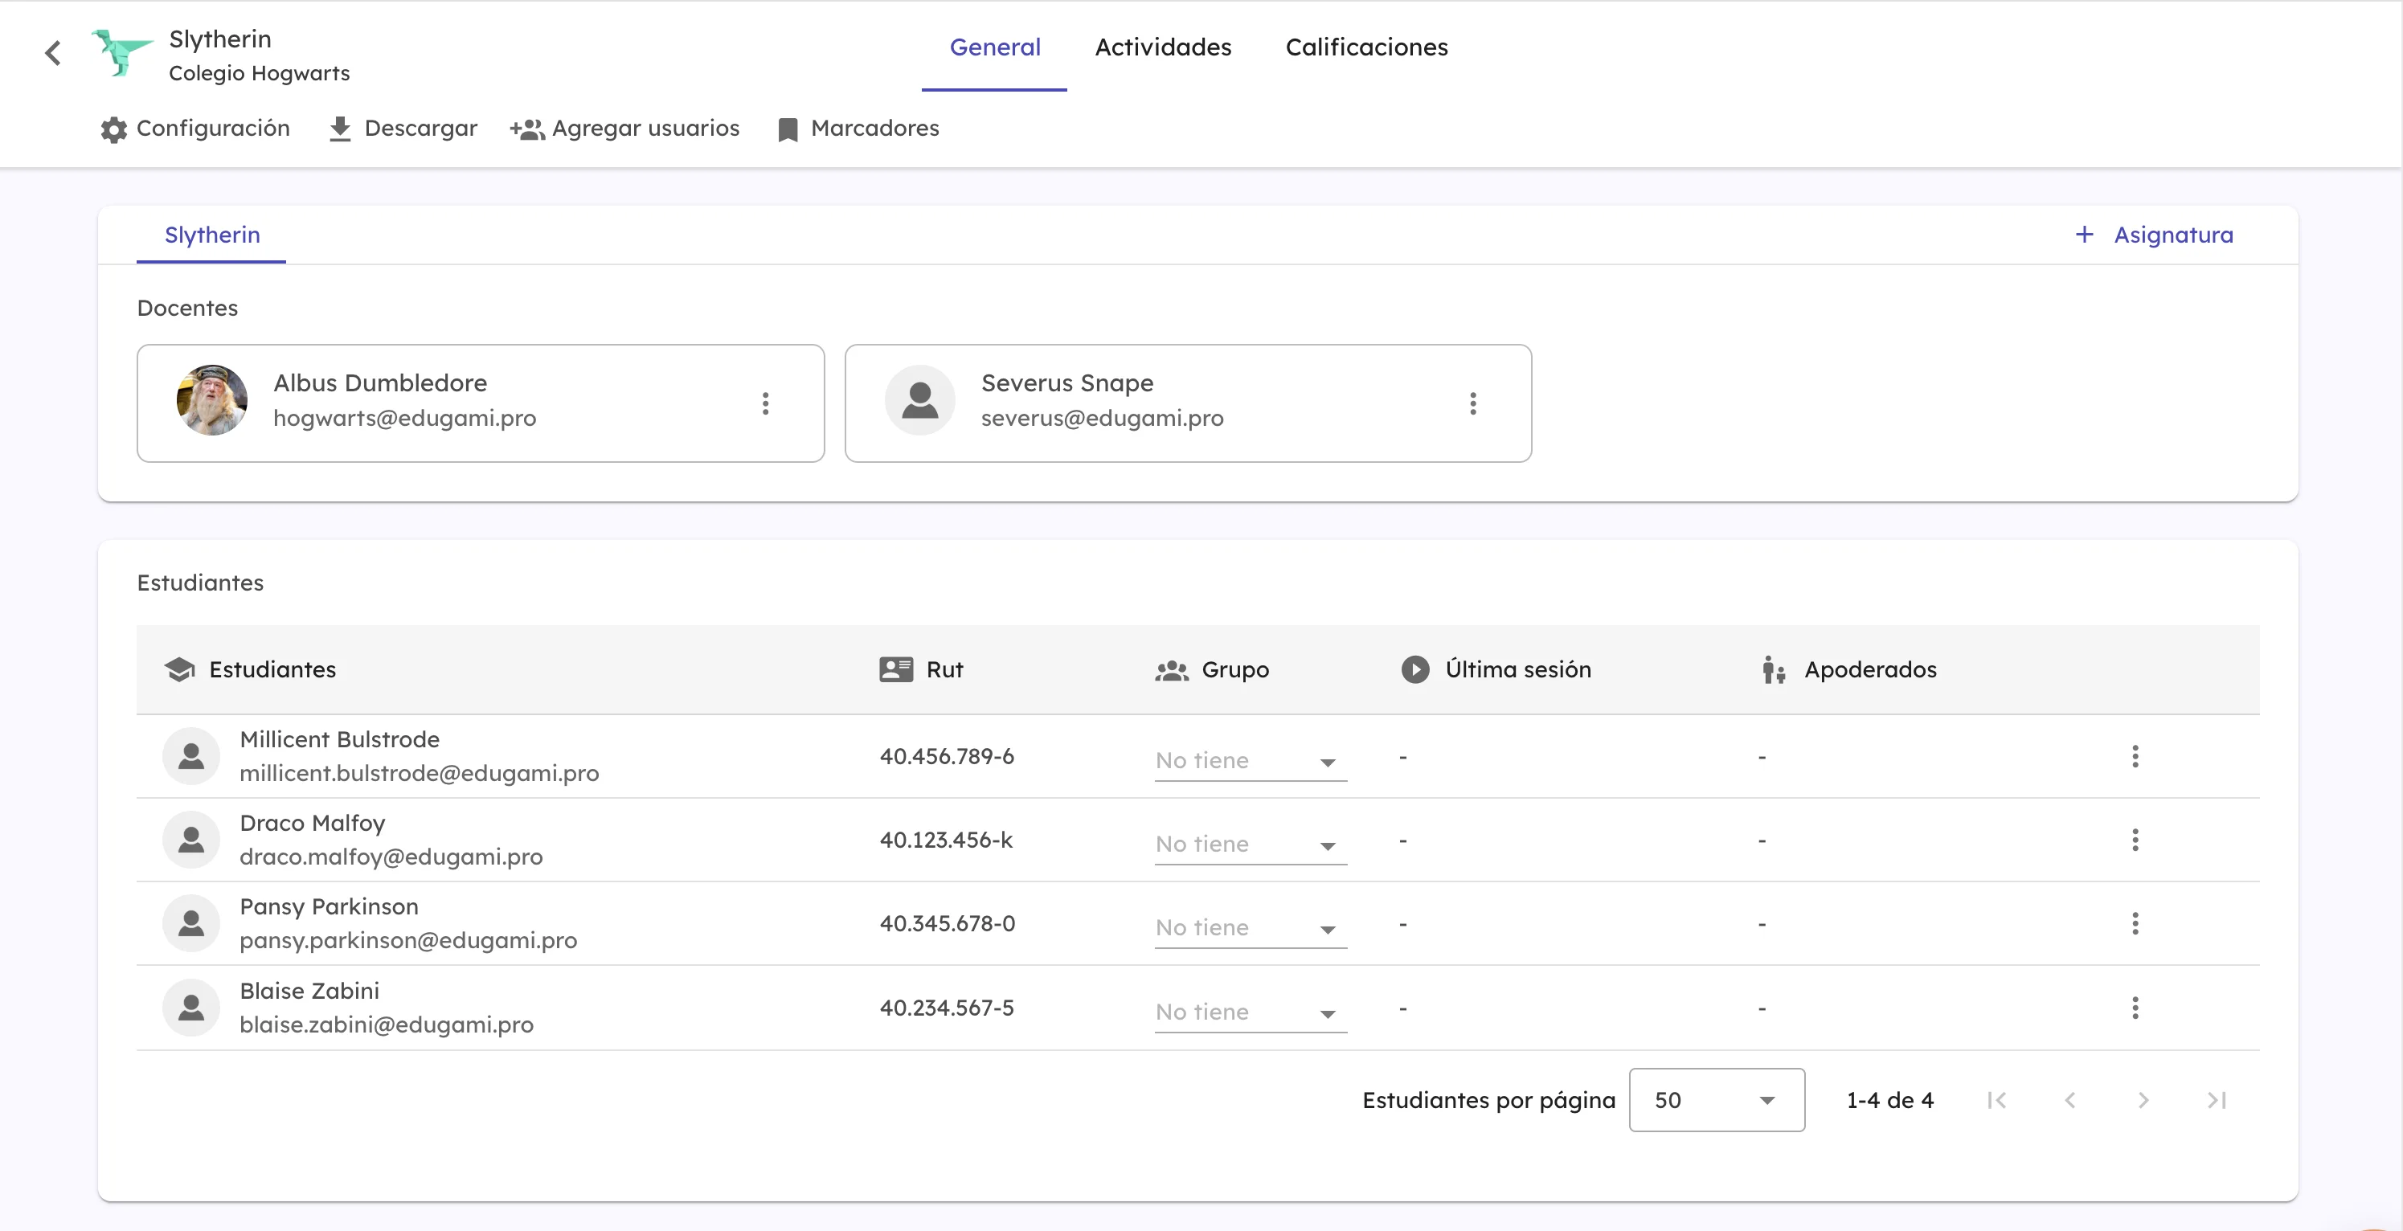
Task: Click Albus Dumbledore's profile photo
Action: [x=211, y=400]
